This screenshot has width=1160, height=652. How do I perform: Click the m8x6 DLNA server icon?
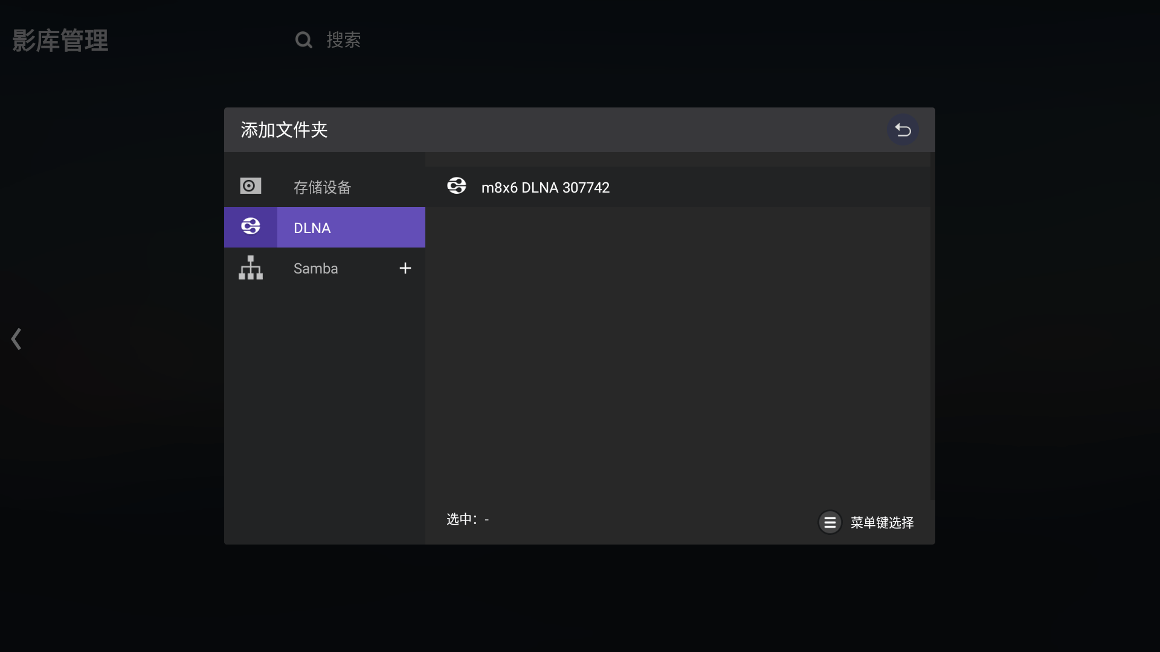point(457,186)
